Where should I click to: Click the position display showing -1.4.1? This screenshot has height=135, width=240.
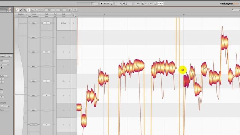coord(123,3)
